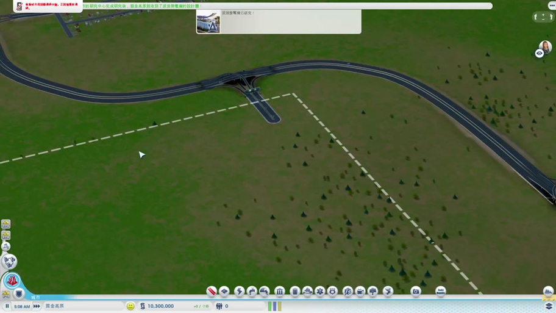This screenshot has height=313, width=556.
Task: Click the 5:08 AM clock display
Action: coord(22,306)
